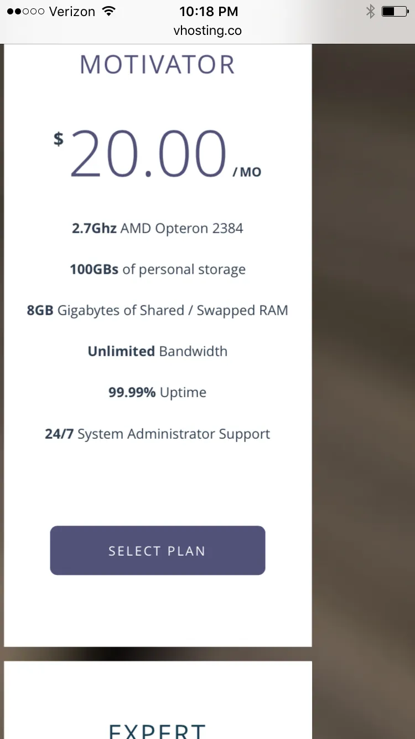Image resolution: width=415 pixels, height=739 pixels.
Task: Tap the Wi-Fi status icon
Action: [109, 12]
